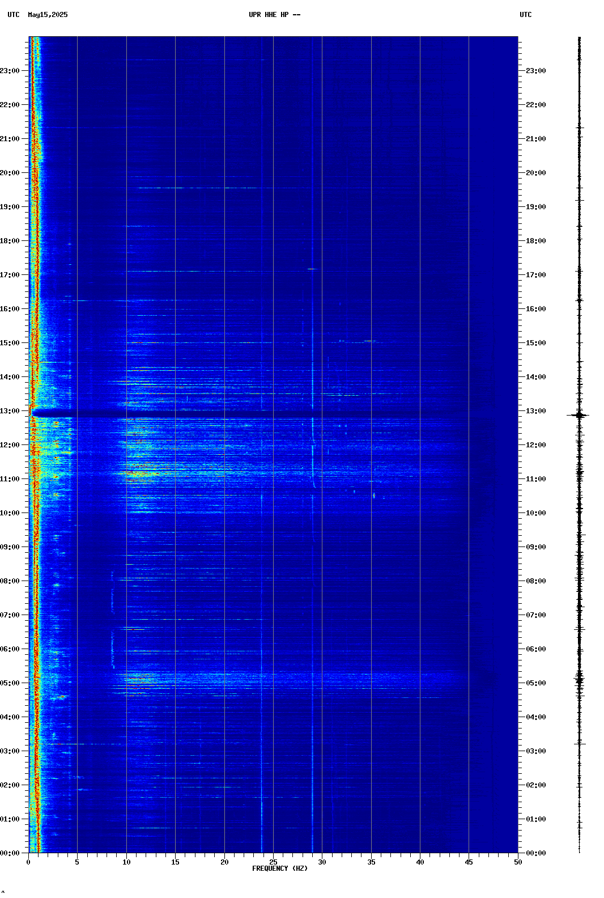Click the left-axis 05:00 time label
The image size is (604, 898).
coord(10,683)
